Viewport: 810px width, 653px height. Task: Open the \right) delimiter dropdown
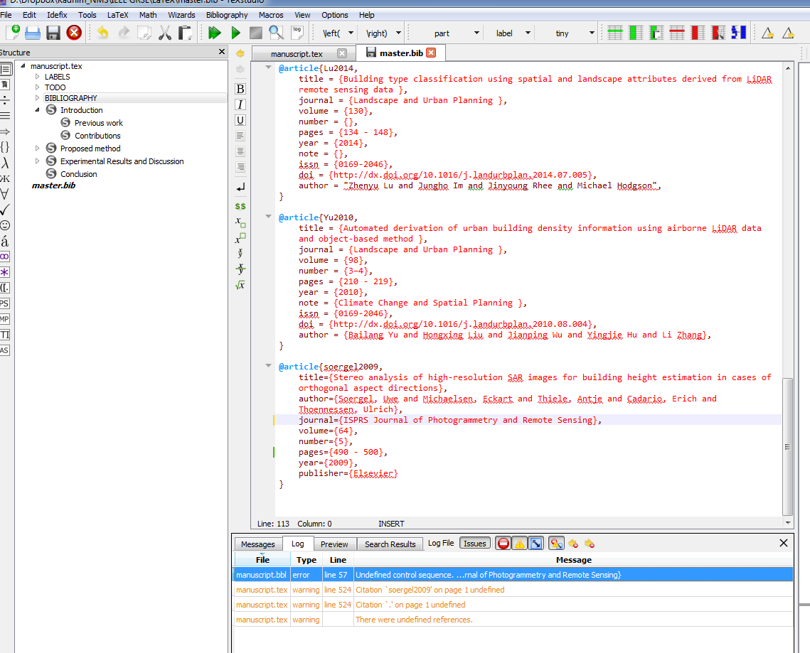click(x=399, y=33)
